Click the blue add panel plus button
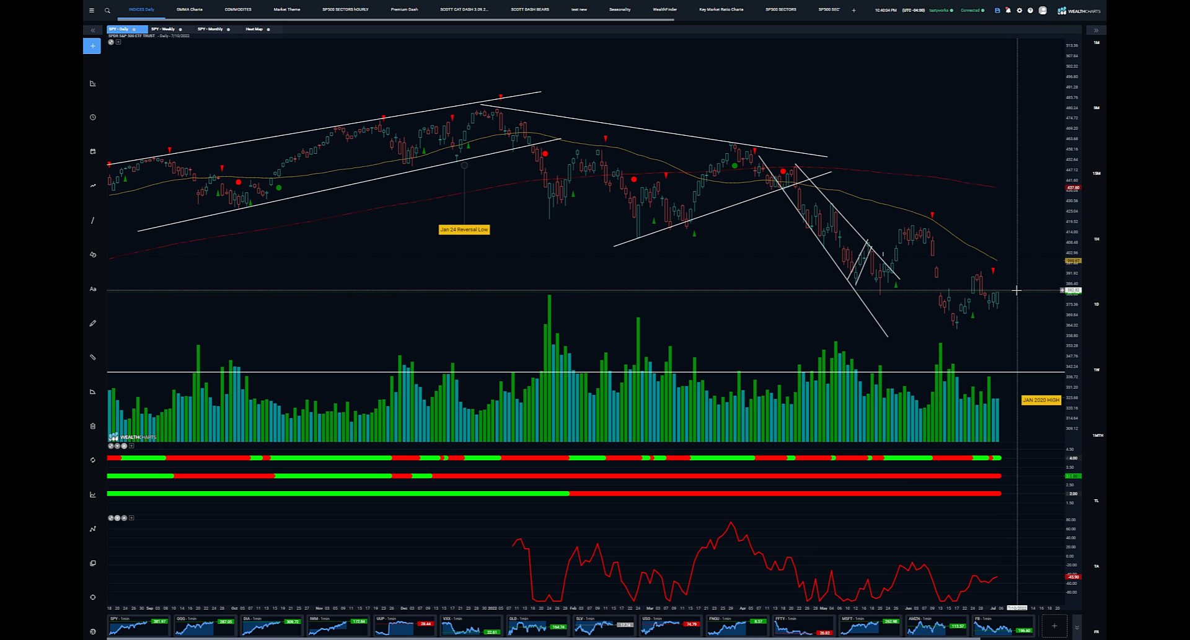This screenshot has height=640, width=1190. click(92, 46)
